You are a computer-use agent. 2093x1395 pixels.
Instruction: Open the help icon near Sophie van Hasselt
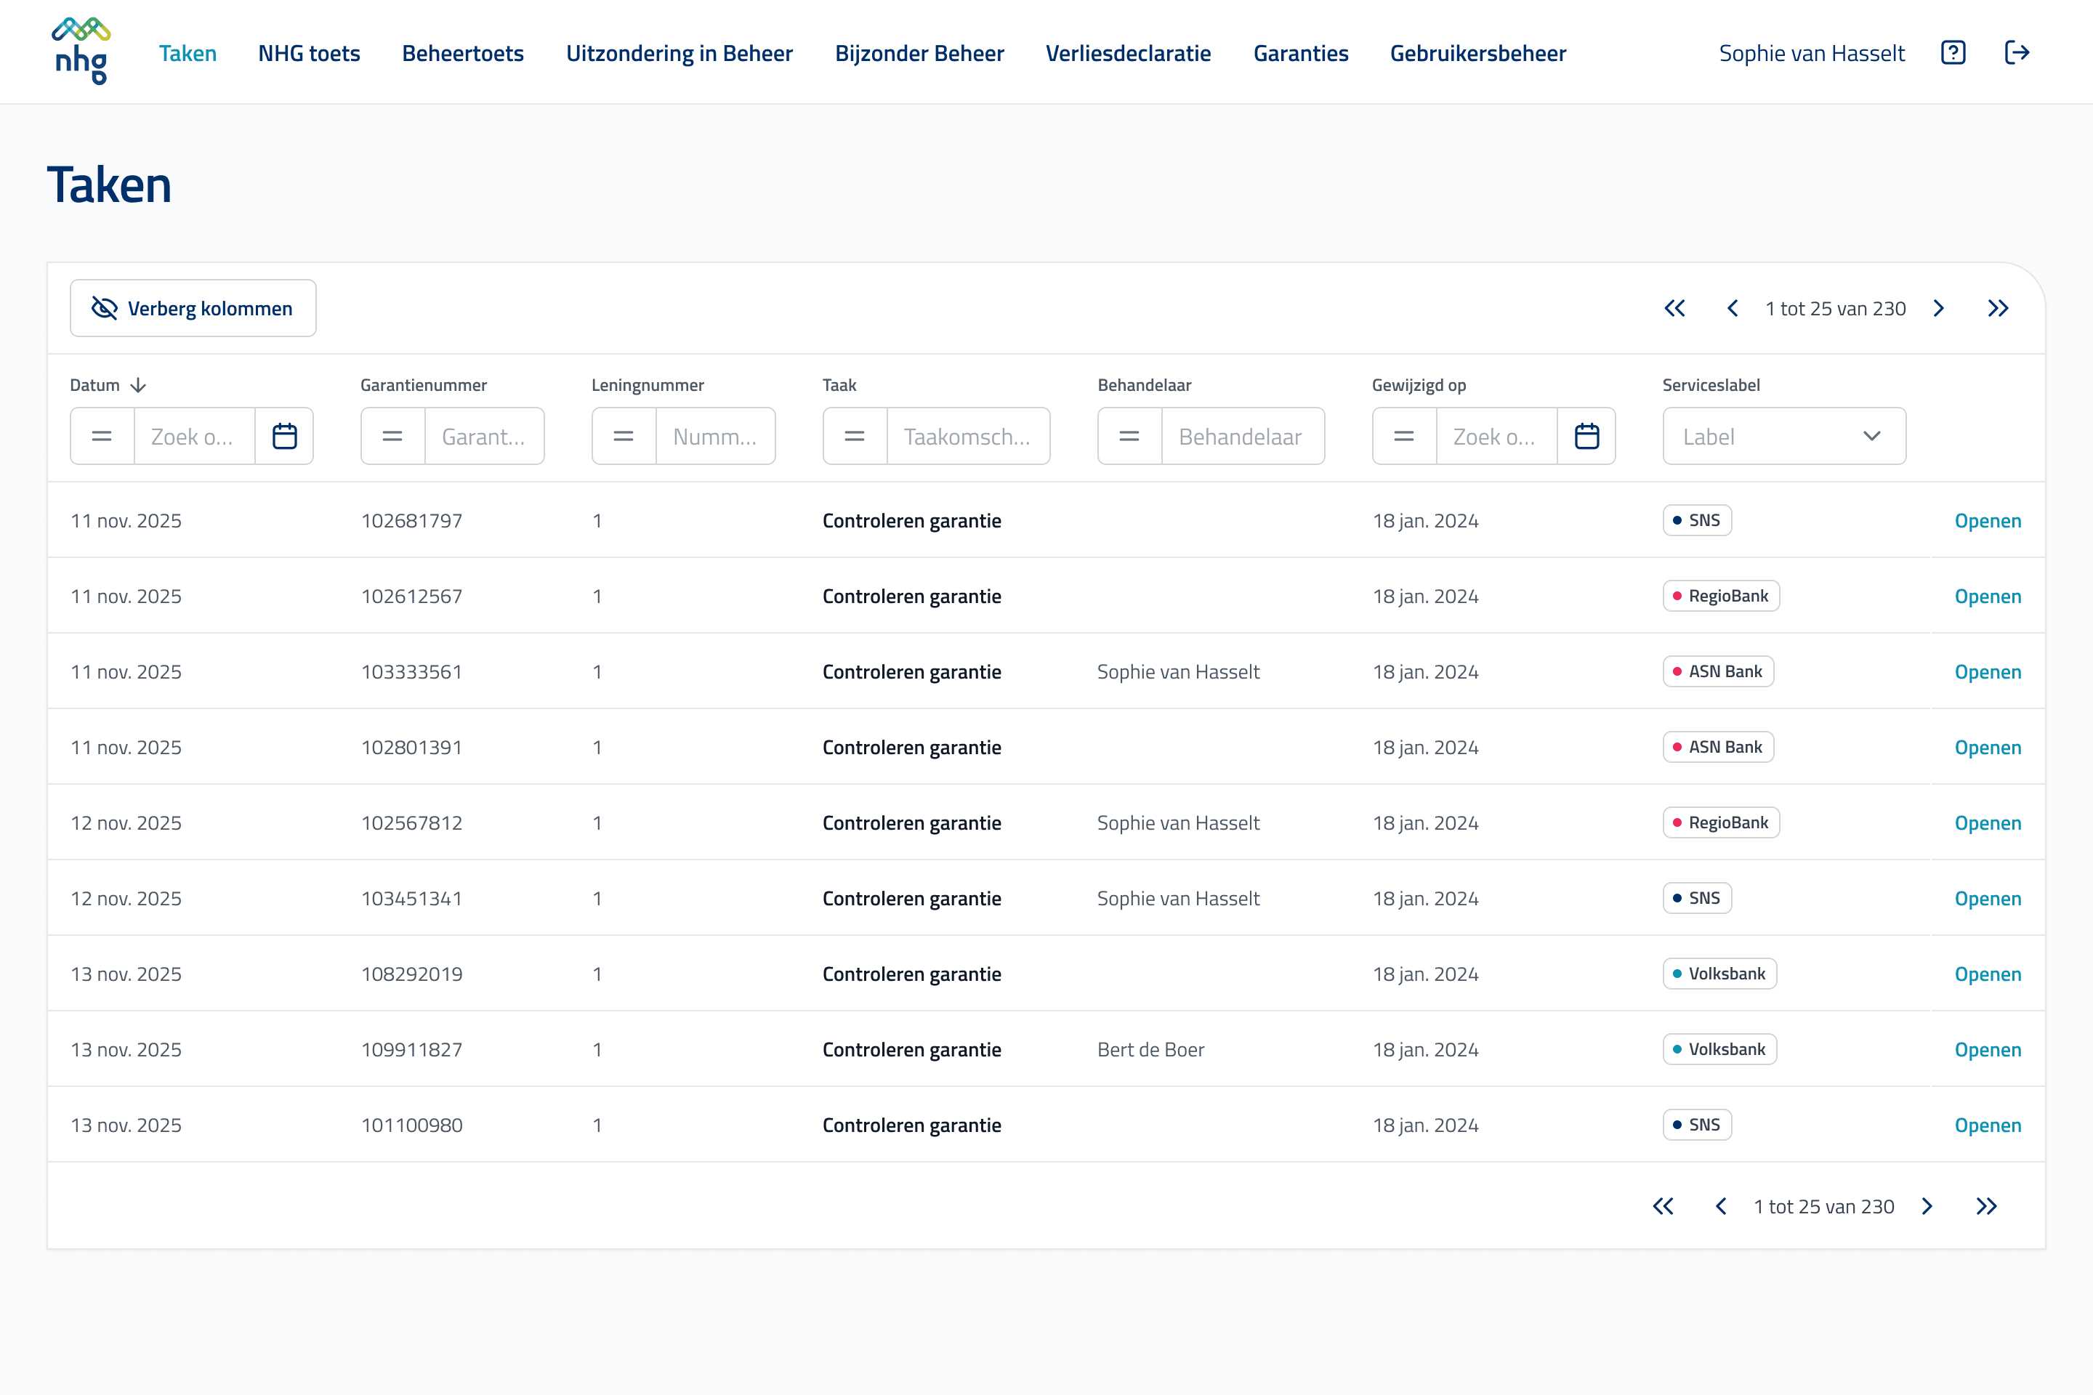1953,52
